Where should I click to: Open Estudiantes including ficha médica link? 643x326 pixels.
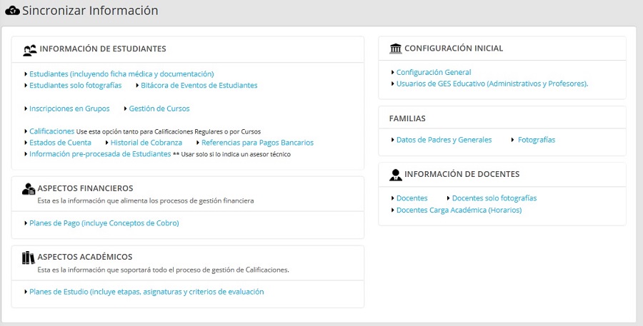click(121, 73)
